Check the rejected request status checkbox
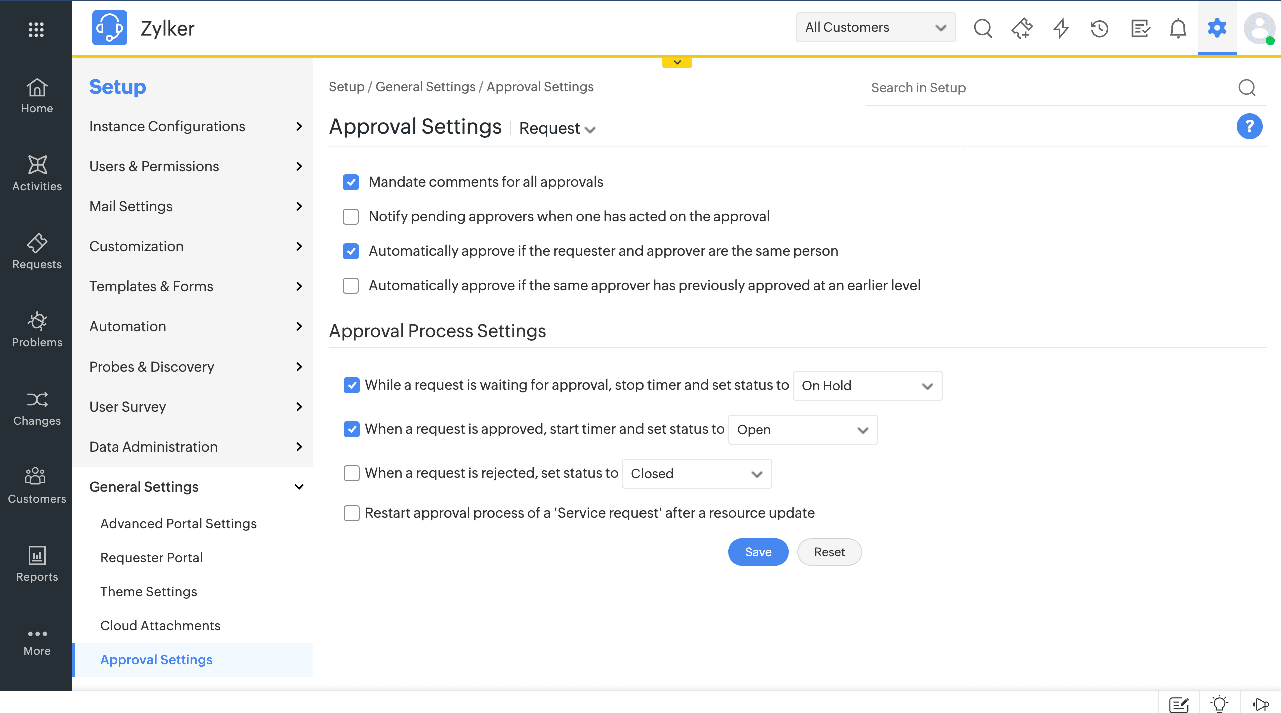1281x713 pixels. click(x=352, y=473)
